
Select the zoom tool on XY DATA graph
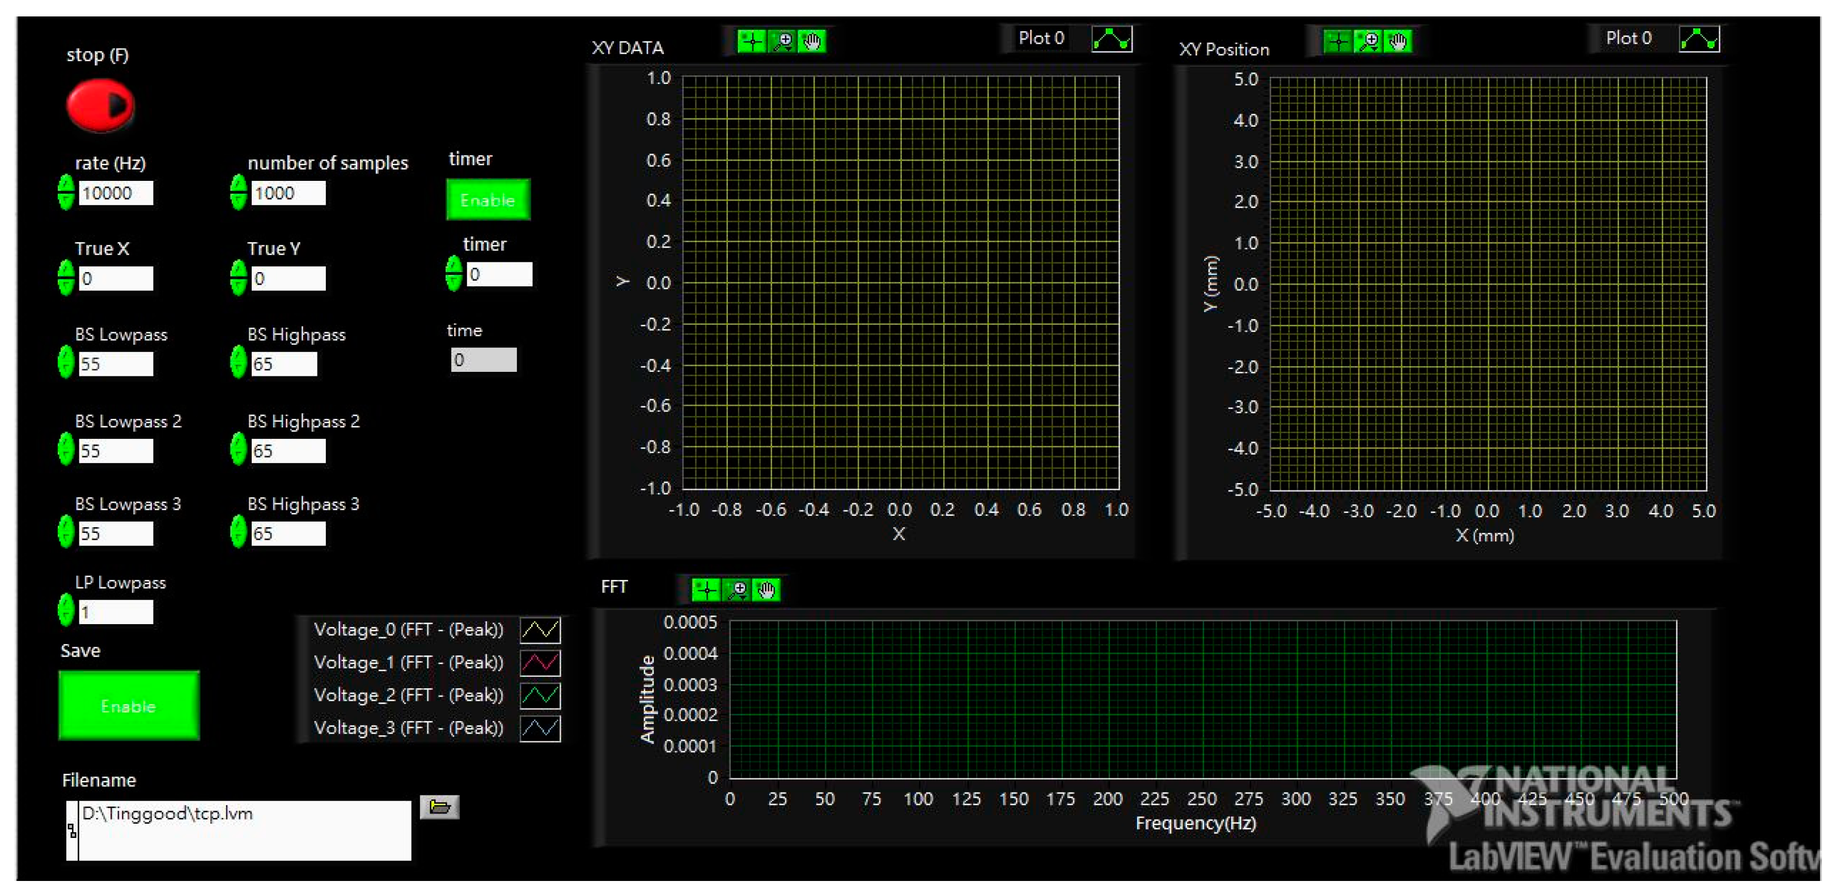point(783,41)
